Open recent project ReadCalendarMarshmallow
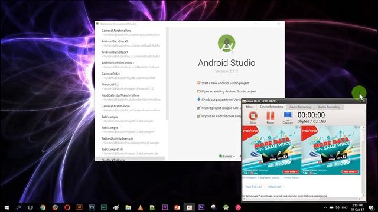Viewport: 378px width, 212px height. pyautogui.click(x=131, y=97)
